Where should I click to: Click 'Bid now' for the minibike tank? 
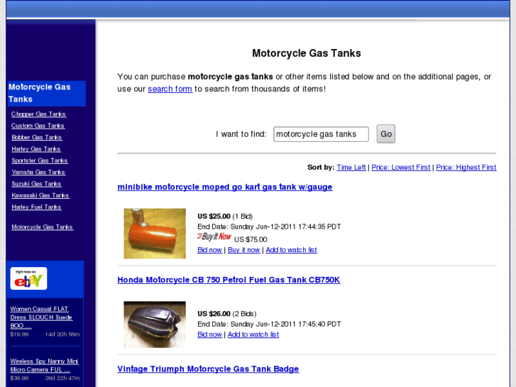[x=209, y=250]
